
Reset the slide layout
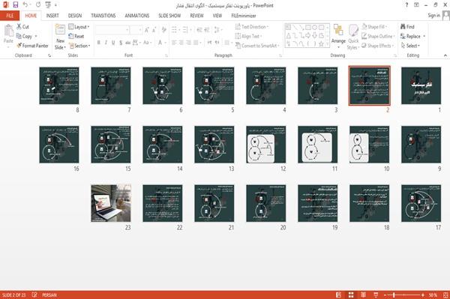[x=76, y=36]
